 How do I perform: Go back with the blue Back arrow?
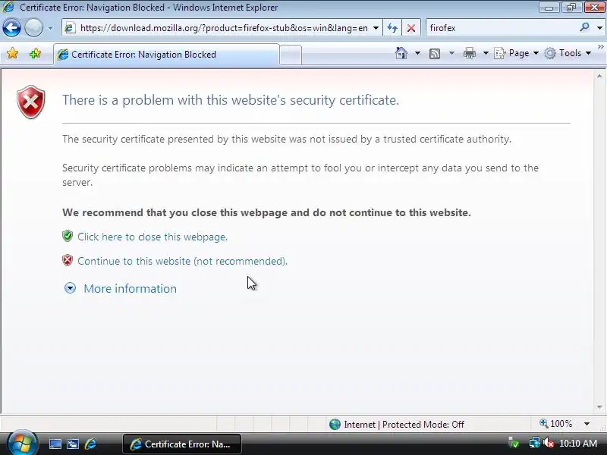11,28
